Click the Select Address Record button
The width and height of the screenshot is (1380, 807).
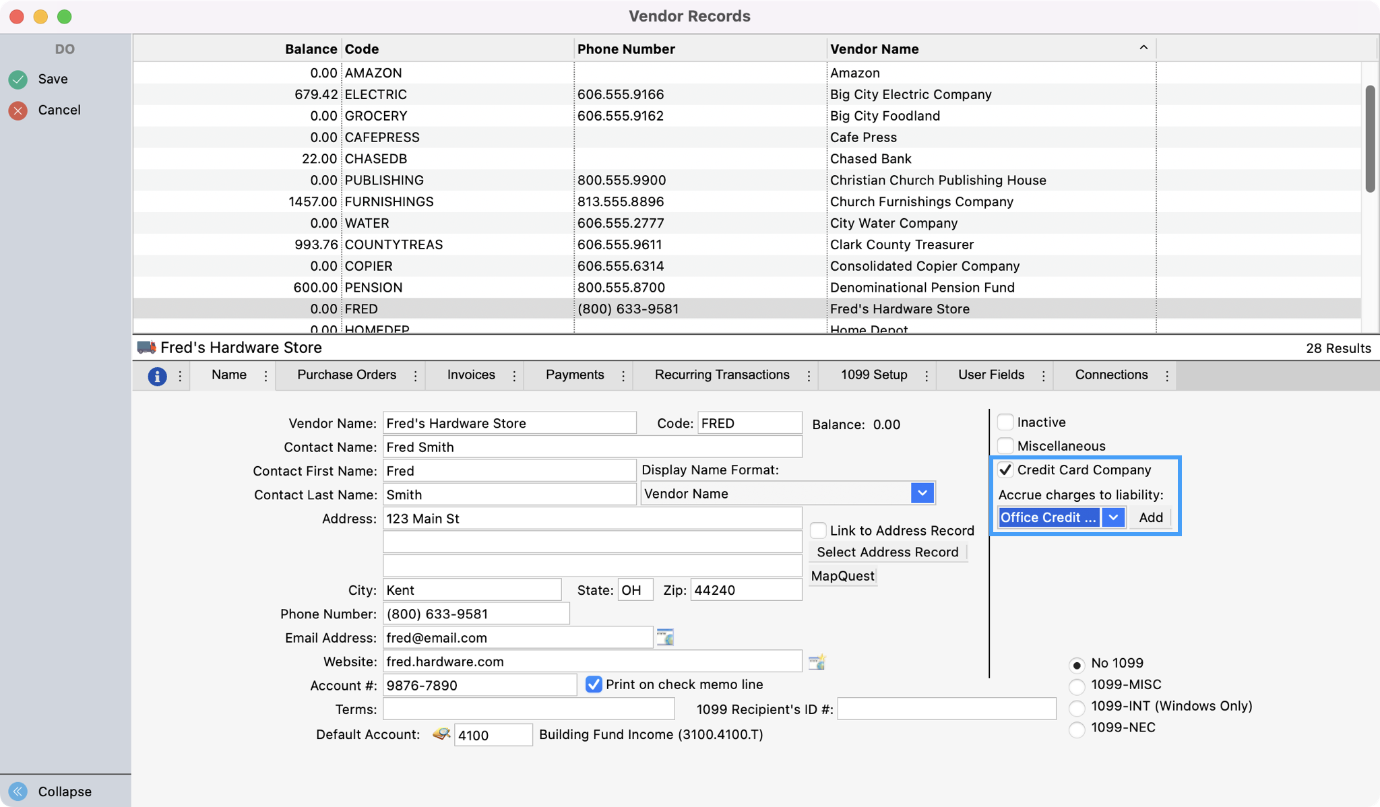(x=887, y=552)
